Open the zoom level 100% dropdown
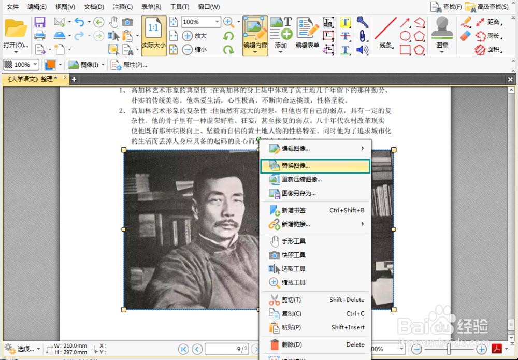 click(200, 22)
